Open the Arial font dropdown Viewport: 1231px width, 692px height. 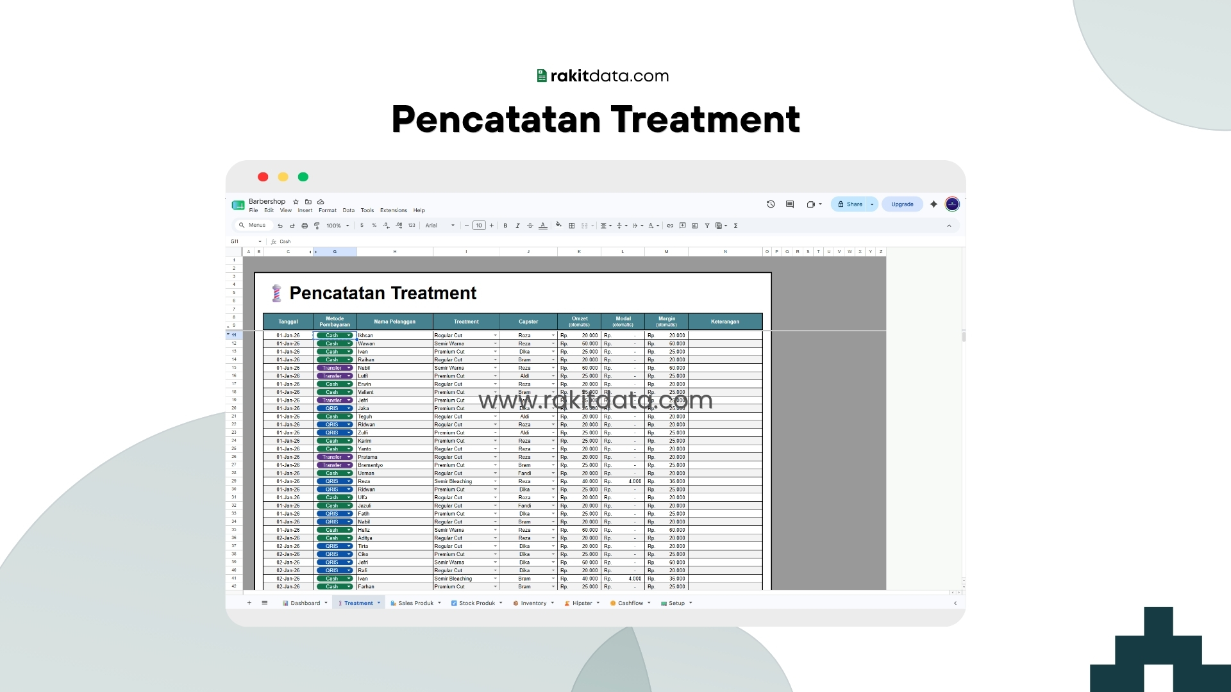(x=440, y=226)
